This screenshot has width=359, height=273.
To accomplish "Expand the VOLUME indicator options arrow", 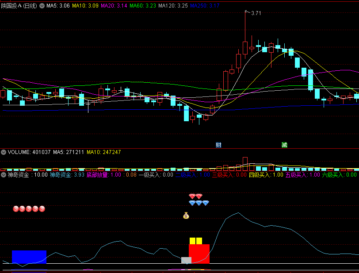I will tap(4, 152).
